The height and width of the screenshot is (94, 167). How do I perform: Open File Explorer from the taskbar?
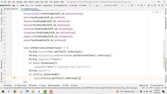33,92
